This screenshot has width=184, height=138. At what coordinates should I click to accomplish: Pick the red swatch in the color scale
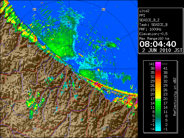[x=158, y=72]
